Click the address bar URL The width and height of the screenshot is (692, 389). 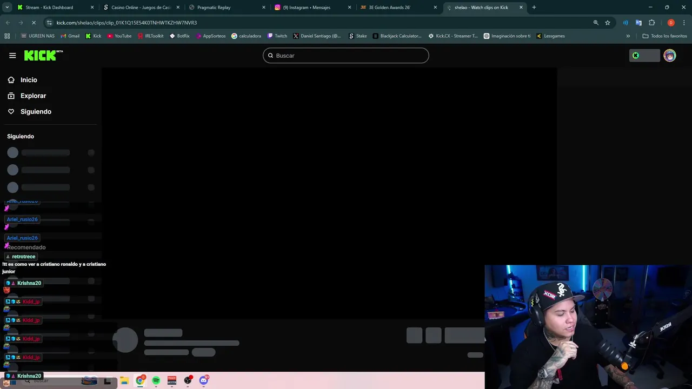pos(127,23)
